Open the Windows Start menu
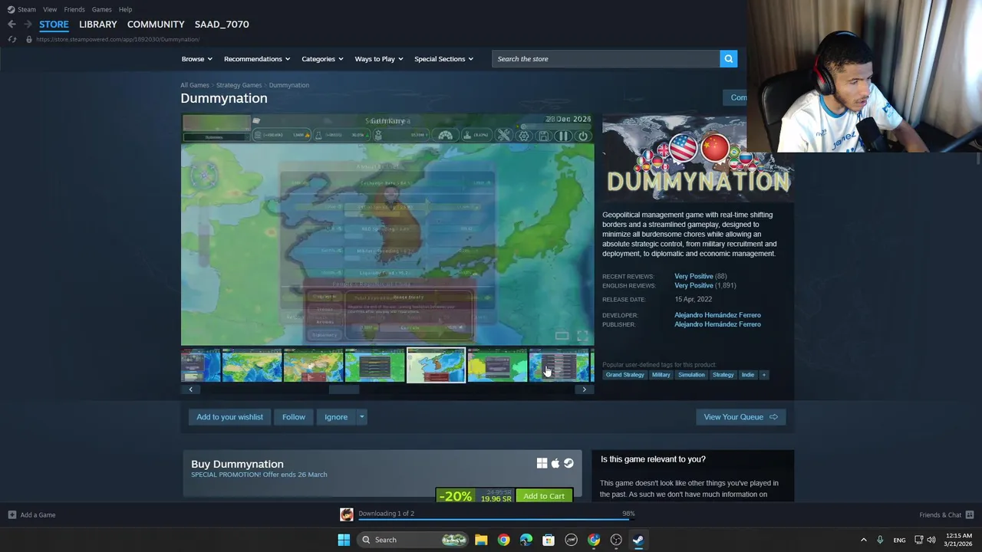The width and height of the screenshot is (982, 552). click(x=344, y=540)
